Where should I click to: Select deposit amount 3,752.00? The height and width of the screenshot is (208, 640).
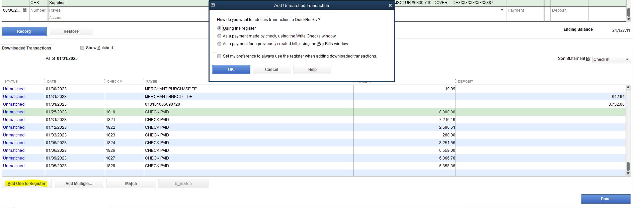point(616,104)
